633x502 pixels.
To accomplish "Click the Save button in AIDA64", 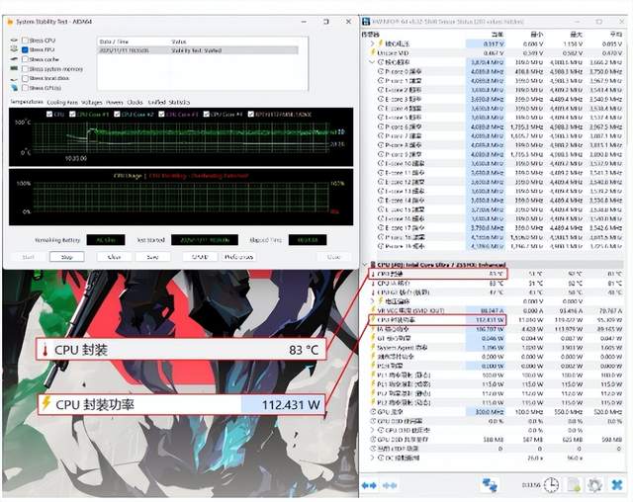I will (x=152, y=257).
